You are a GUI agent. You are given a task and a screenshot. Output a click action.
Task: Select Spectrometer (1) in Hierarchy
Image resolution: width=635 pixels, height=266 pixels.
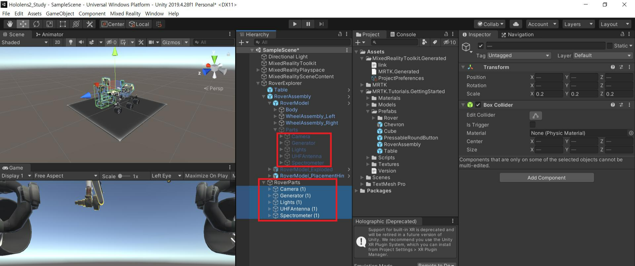299,216
